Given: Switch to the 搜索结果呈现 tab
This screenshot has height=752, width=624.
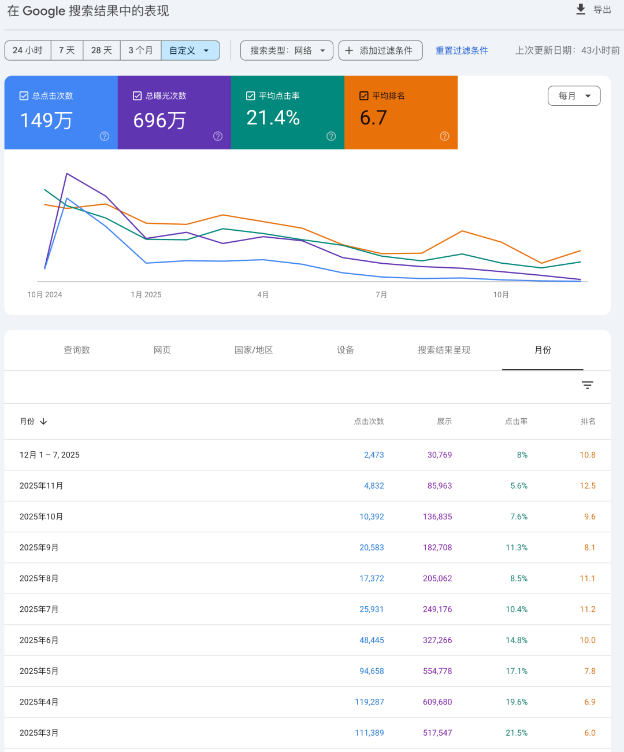Looking at the screenshot, I should 444,350.
